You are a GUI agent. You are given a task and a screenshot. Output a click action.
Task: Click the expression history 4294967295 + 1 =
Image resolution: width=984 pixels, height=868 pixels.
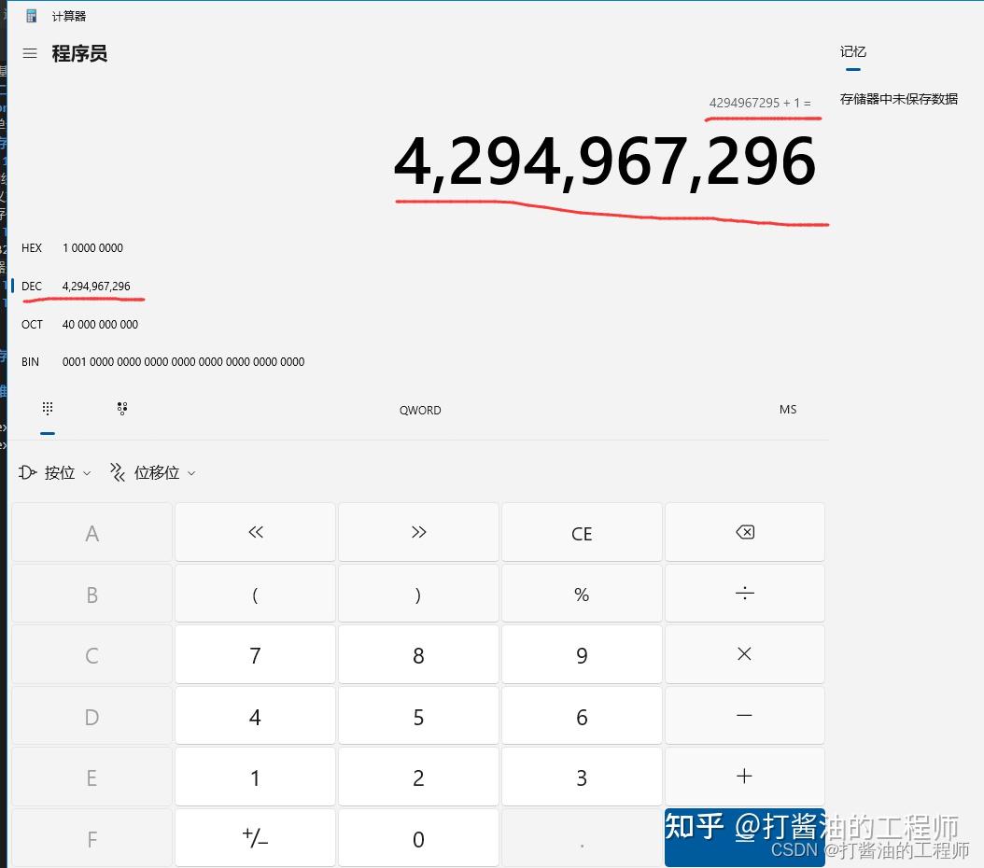761,103
